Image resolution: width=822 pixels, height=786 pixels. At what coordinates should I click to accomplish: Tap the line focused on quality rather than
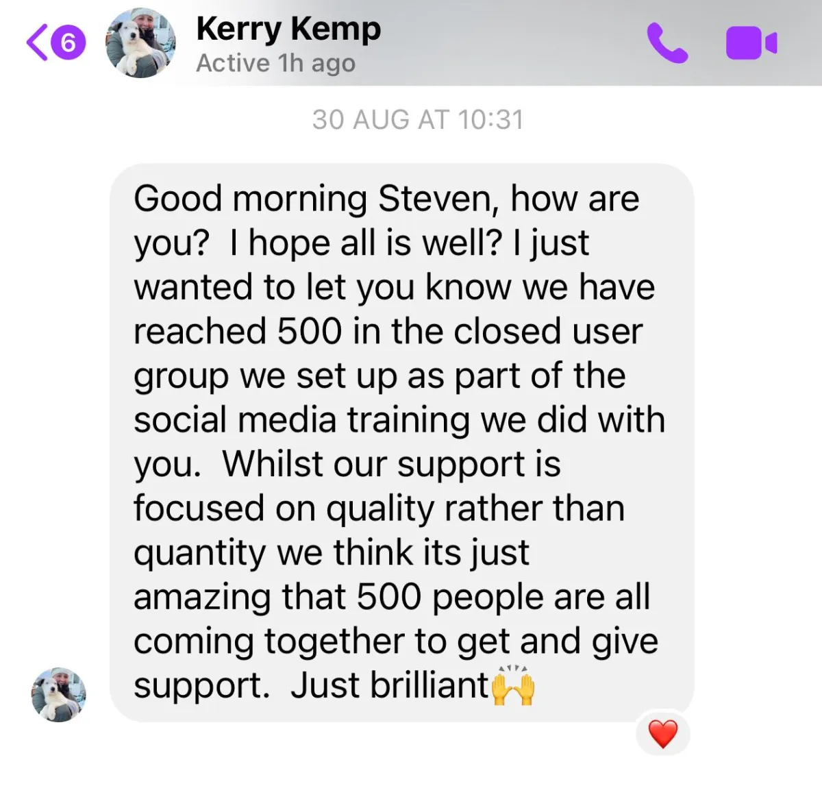coord(379,508)
